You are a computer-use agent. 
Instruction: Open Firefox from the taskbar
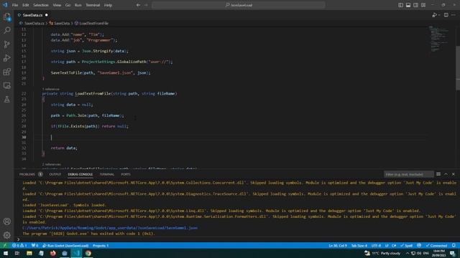coord(52,253)
